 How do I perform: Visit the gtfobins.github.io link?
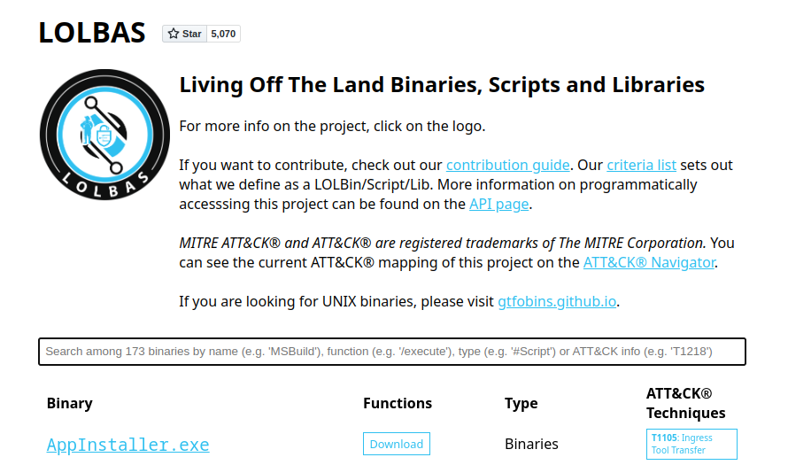click(x=557, y=301)
